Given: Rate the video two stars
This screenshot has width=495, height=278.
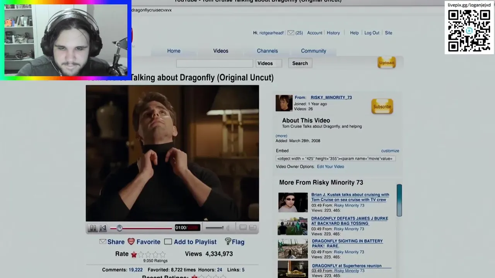Looking at the screenshot, I should click(x=141, y=254).
